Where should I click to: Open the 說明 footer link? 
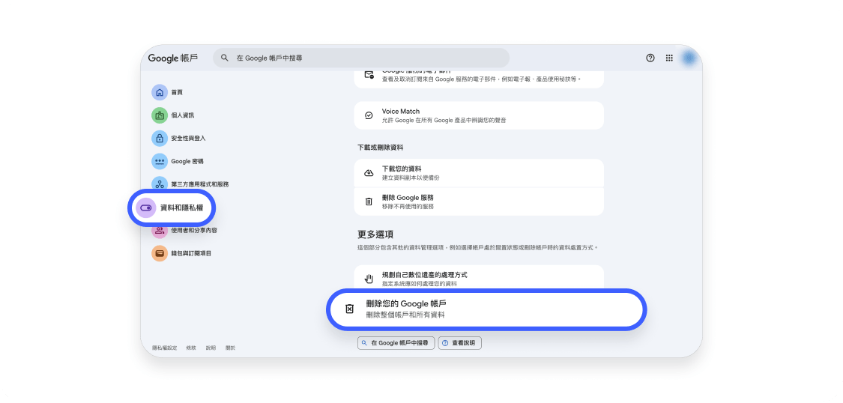[x=211, y=348]
